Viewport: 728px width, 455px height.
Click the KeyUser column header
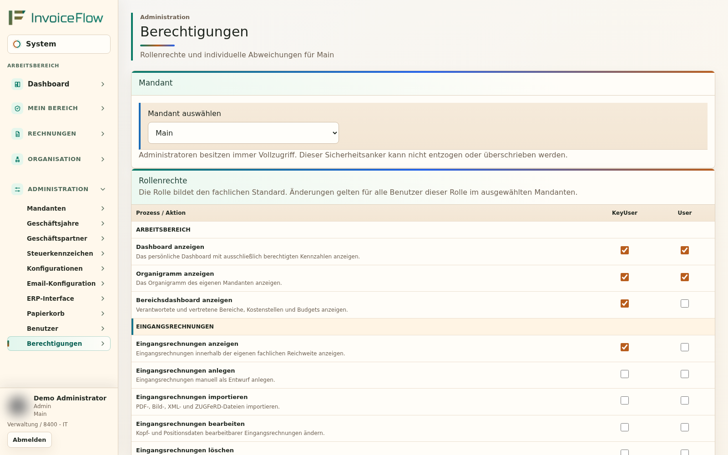click(x=625, y=213)
